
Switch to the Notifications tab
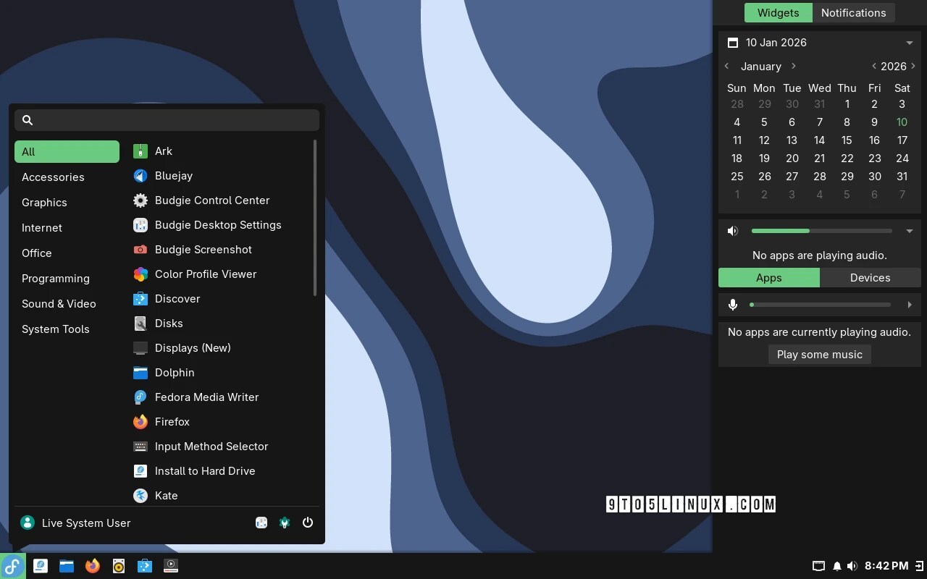(x=853, y=13)
